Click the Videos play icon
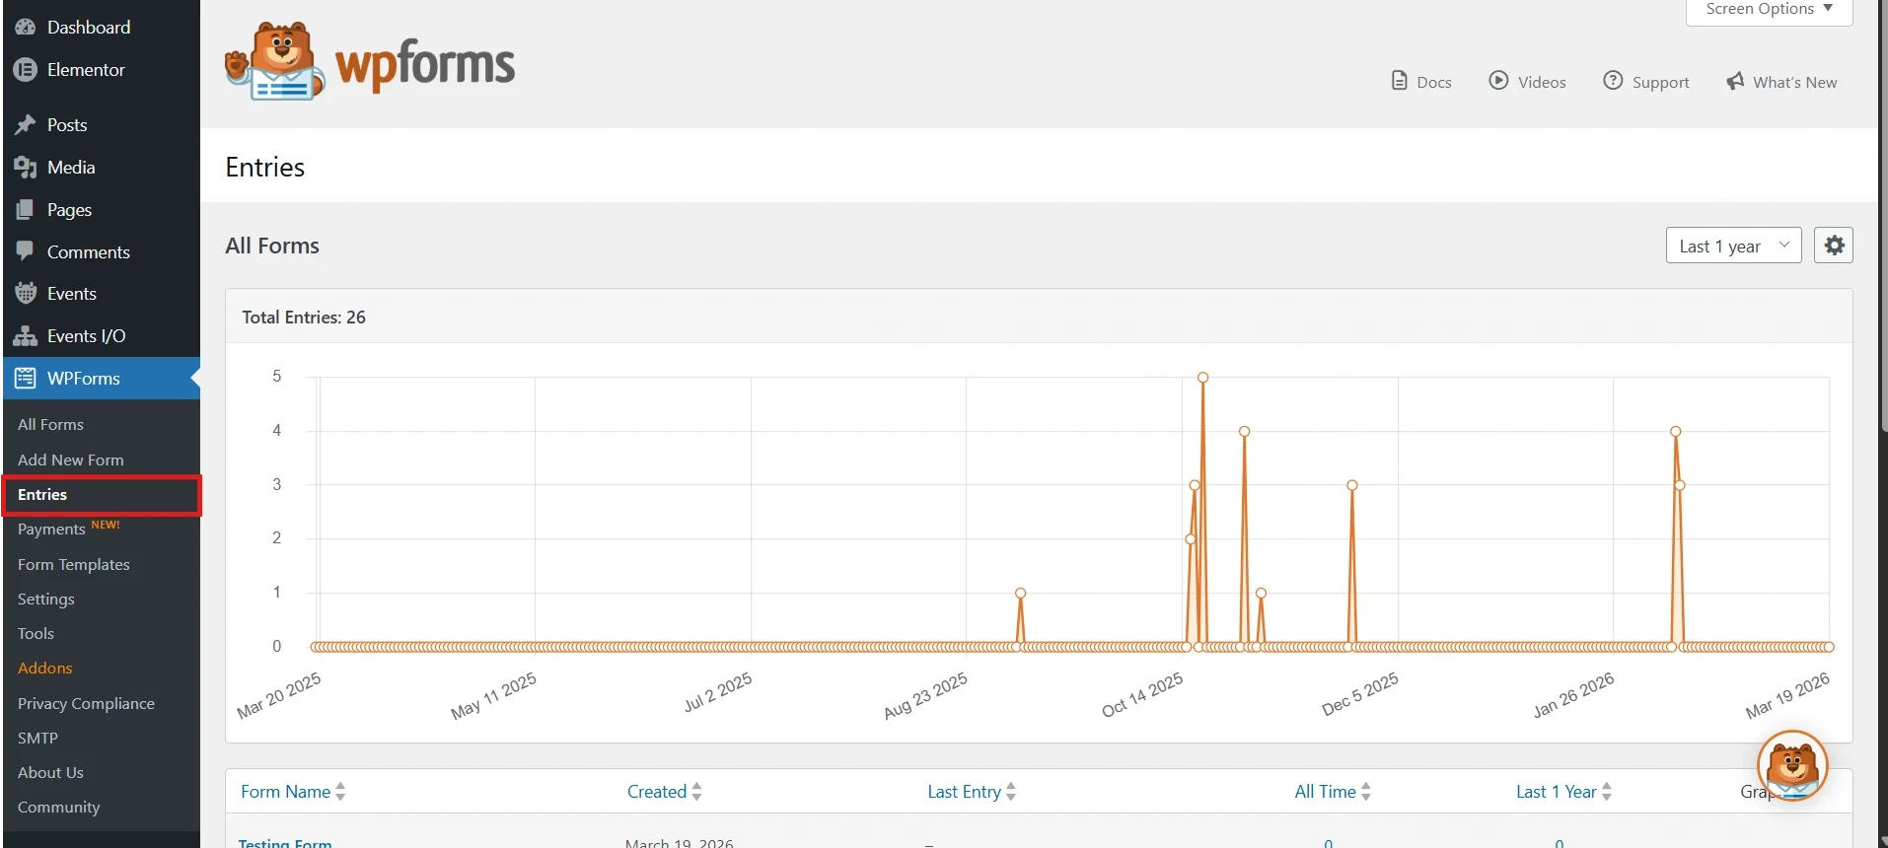Image resolution: width=1888 pixels, height=848 pixels. [1498, 81]
